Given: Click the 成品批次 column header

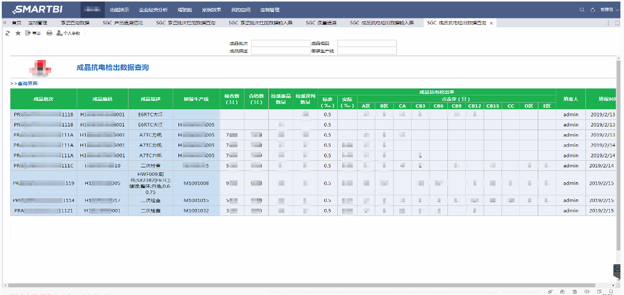Looking at the screenshot, I should coord(43,99).
